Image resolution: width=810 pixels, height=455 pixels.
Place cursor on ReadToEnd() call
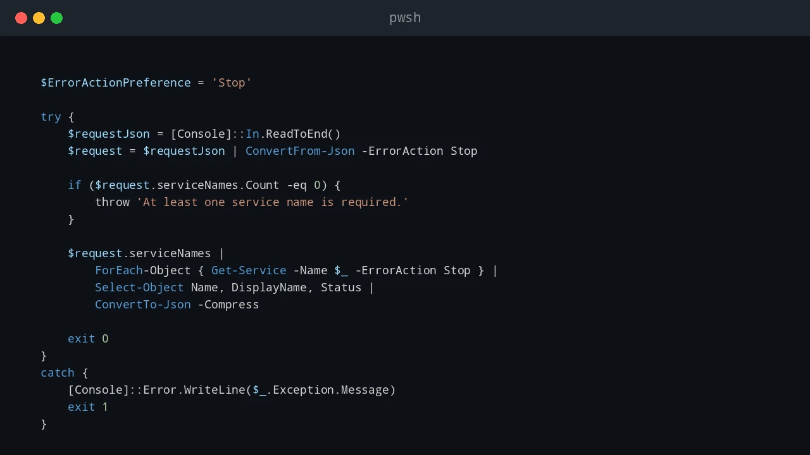(x=303, y=134)
